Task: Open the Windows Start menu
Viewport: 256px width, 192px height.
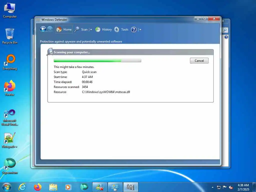Action: pos(7,187)
